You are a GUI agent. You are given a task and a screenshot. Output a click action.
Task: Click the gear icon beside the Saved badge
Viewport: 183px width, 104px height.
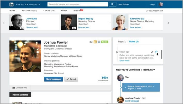pos(99,42)
